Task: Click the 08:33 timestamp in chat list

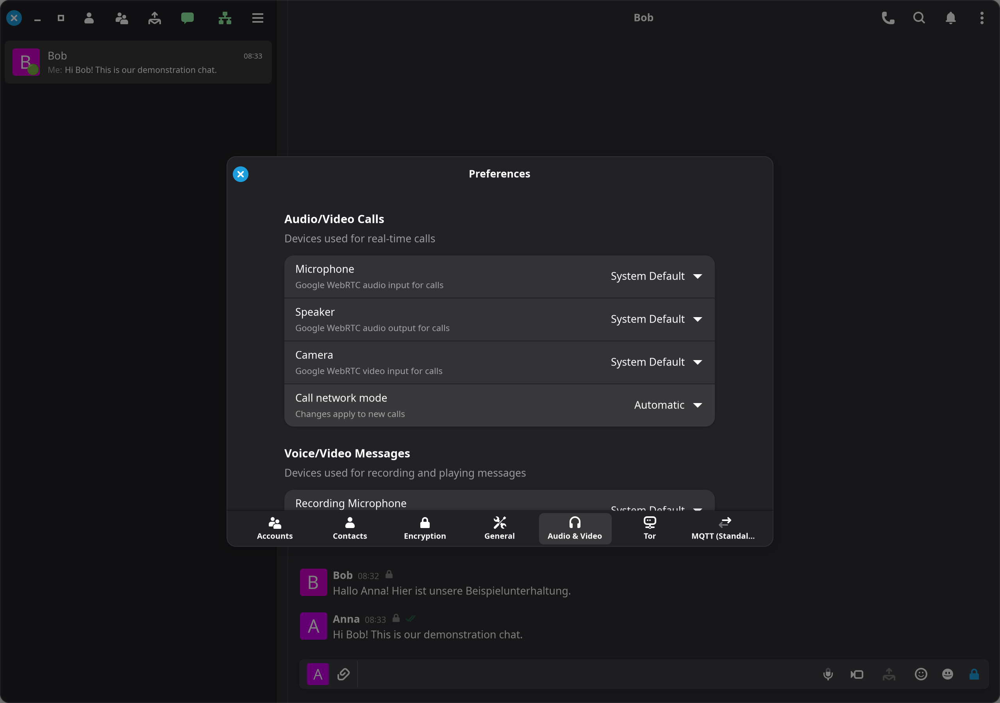Action: point(253,56)
